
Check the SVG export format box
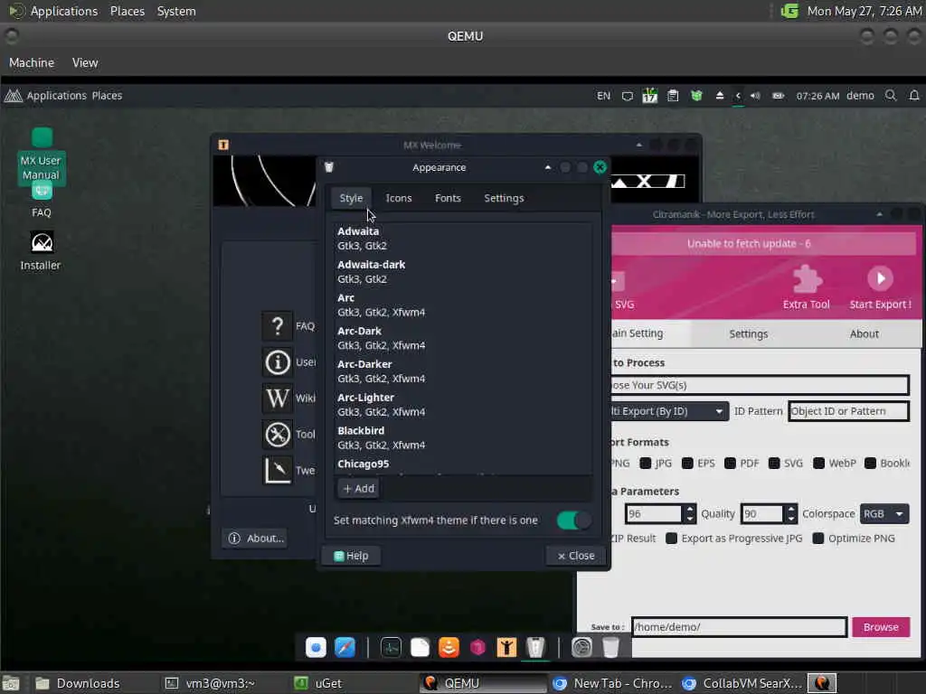pyautogui.click(x=774, y=464)
